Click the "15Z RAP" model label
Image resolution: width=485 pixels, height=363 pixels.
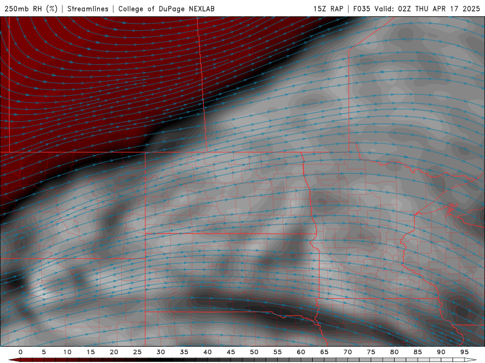point(328,8)
